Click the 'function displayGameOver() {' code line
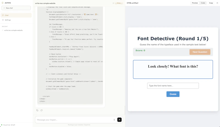This screenshot has height=127, width=220. (x=57, y=12)
